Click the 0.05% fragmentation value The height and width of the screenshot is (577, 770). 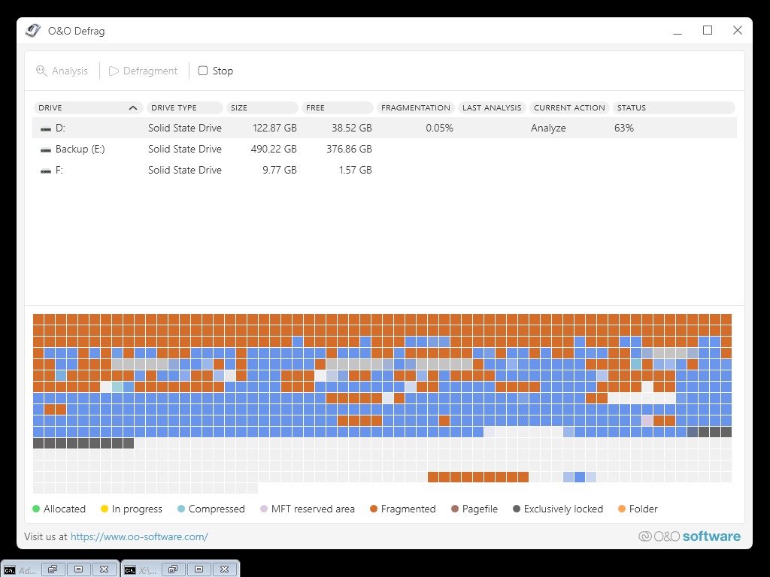point(439,128)
